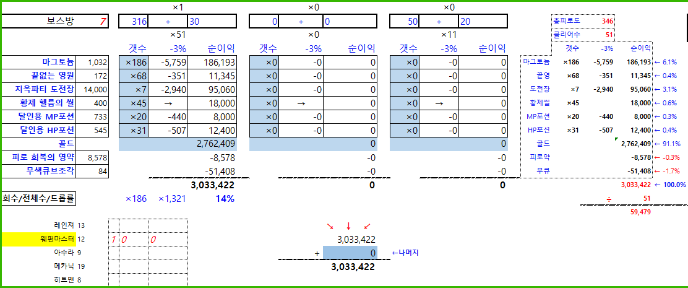Viewport: 688px width, 288px height.
Task: Click the 총피로도 value 346
Action: coord(607,21)
